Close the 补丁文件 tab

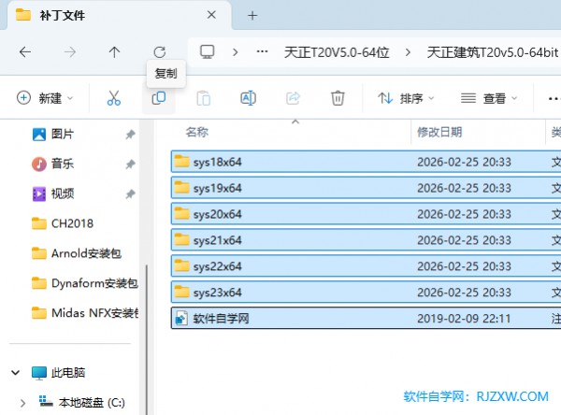click(211, 15)
